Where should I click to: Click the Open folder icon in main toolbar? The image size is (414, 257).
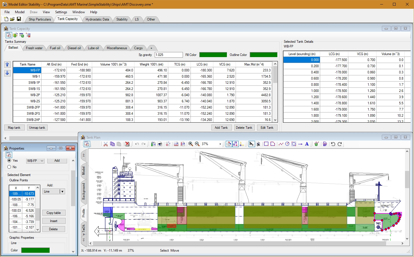[12, 19]
